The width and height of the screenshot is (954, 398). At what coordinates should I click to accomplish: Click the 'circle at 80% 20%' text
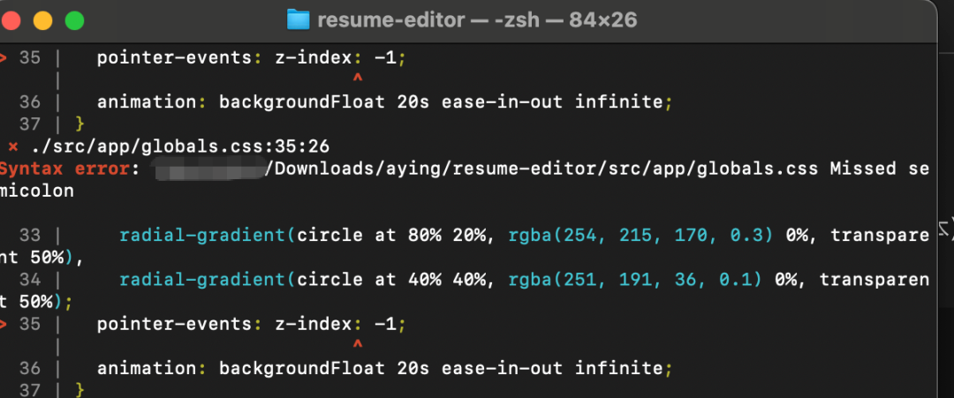[x=390, y=236]
